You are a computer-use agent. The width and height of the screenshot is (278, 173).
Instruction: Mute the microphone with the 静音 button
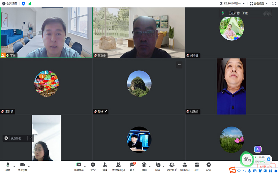coord(8,166)
